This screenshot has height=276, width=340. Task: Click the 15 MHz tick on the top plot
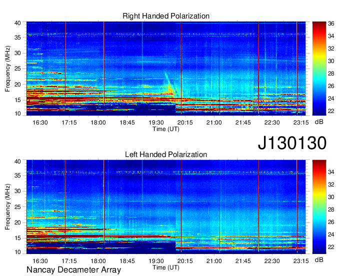(x=17, y=100)
